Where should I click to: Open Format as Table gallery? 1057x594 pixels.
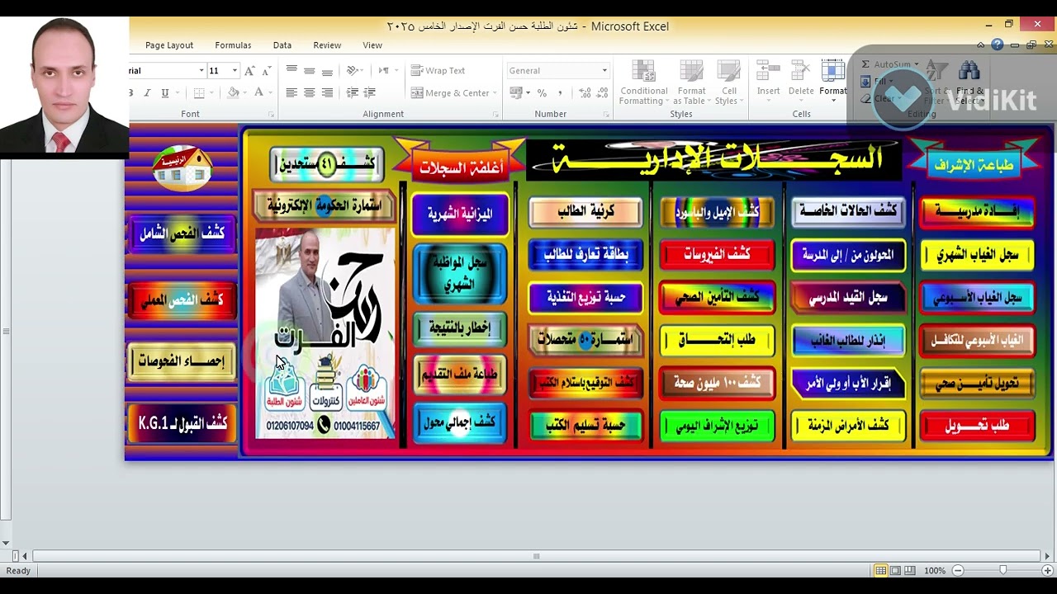tap(691, 82)
